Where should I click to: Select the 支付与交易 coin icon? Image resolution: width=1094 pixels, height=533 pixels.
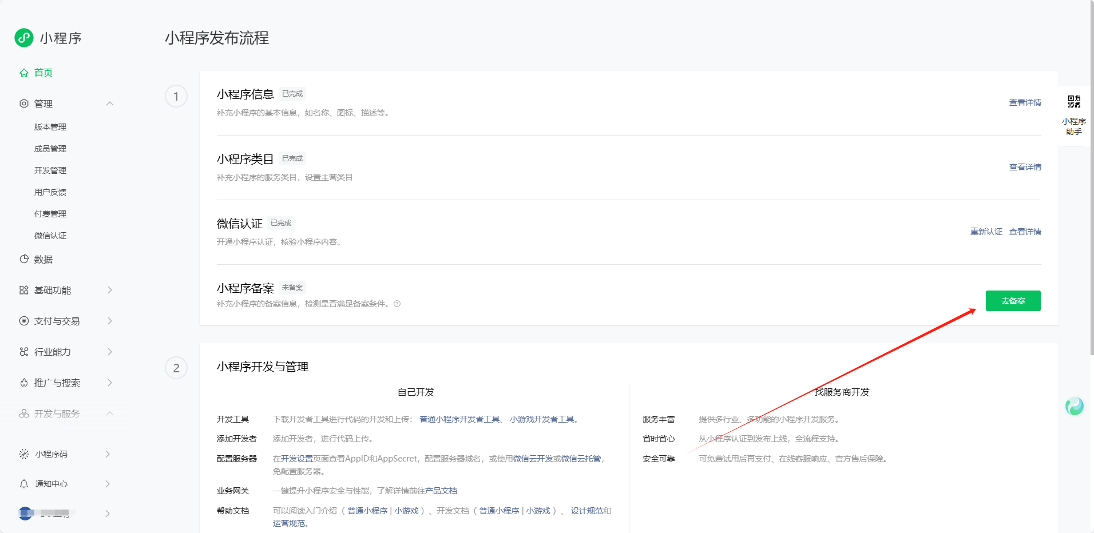23,321
